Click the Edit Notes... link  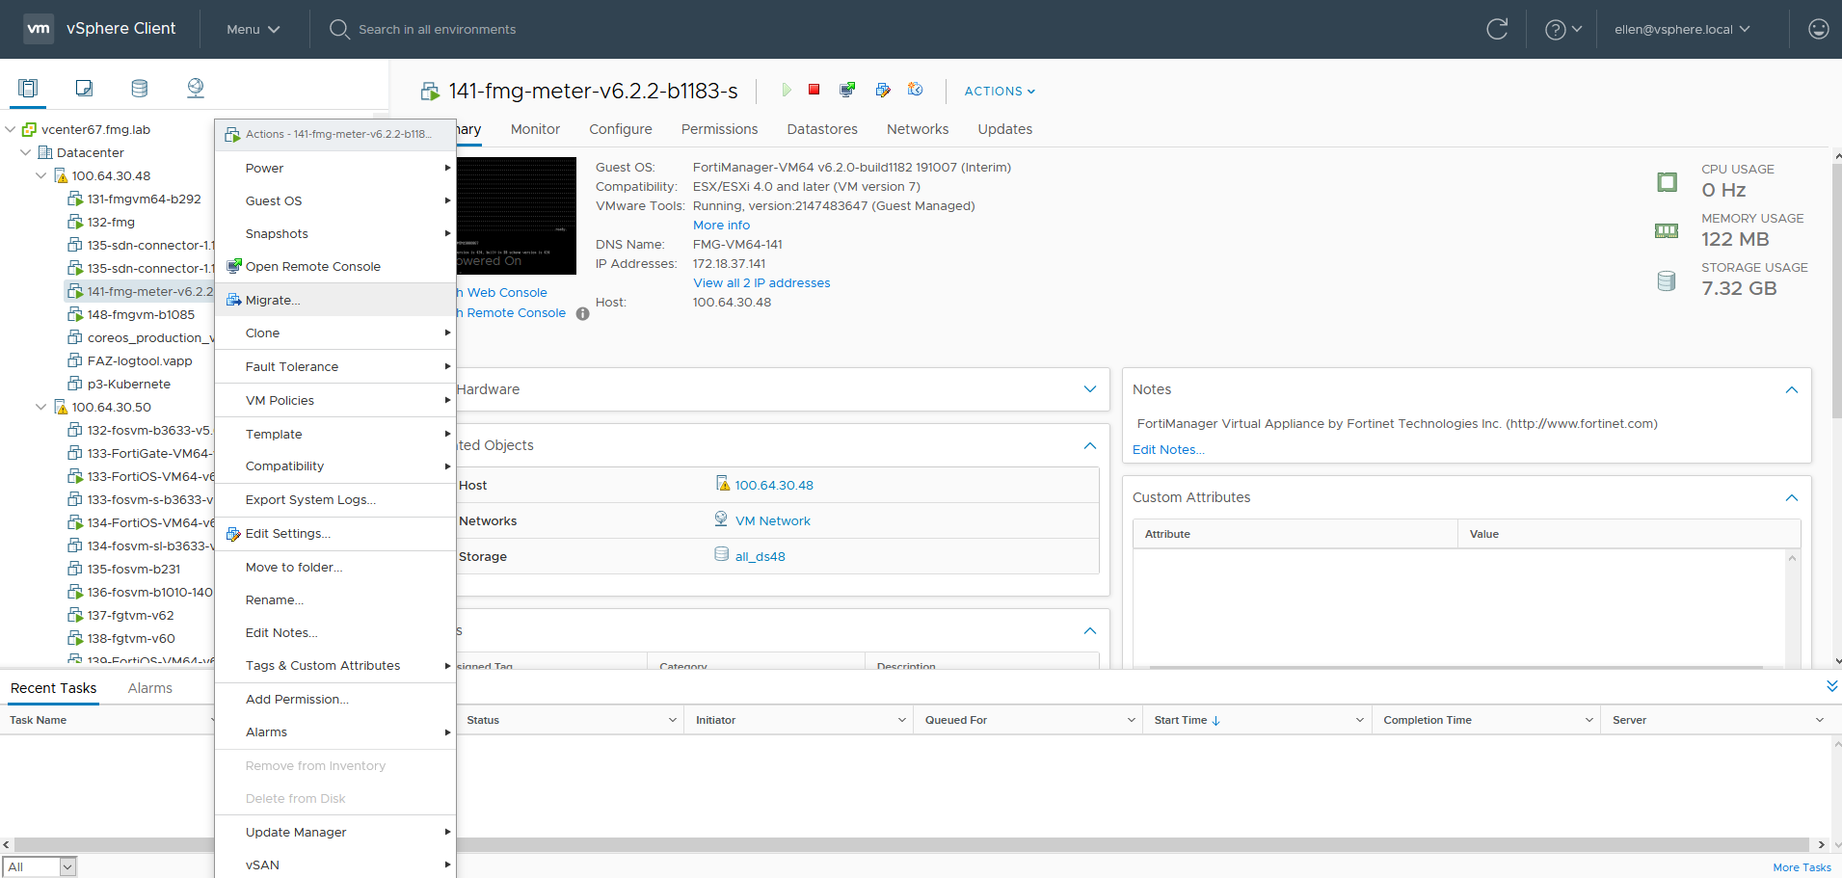1168,449
